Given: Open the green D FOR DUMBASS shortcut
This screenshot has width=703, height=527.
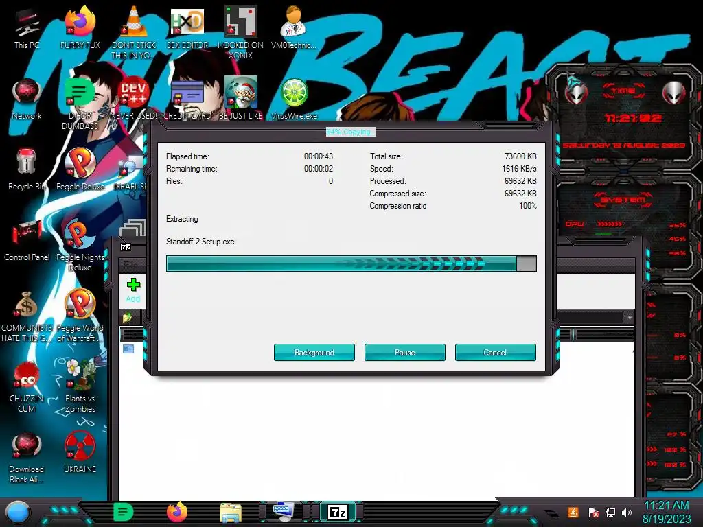Looking at the screenshot, I should pyautogui.click(x=80, y=103).
